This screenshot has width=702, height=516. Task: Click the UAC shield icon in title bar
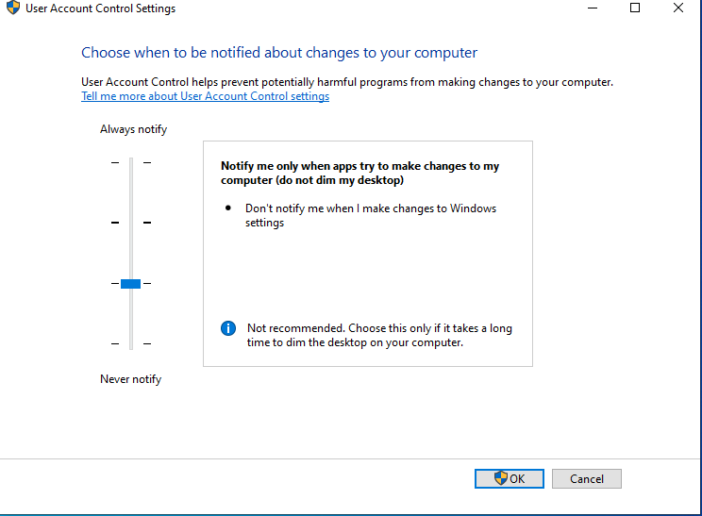pos(13,8)
